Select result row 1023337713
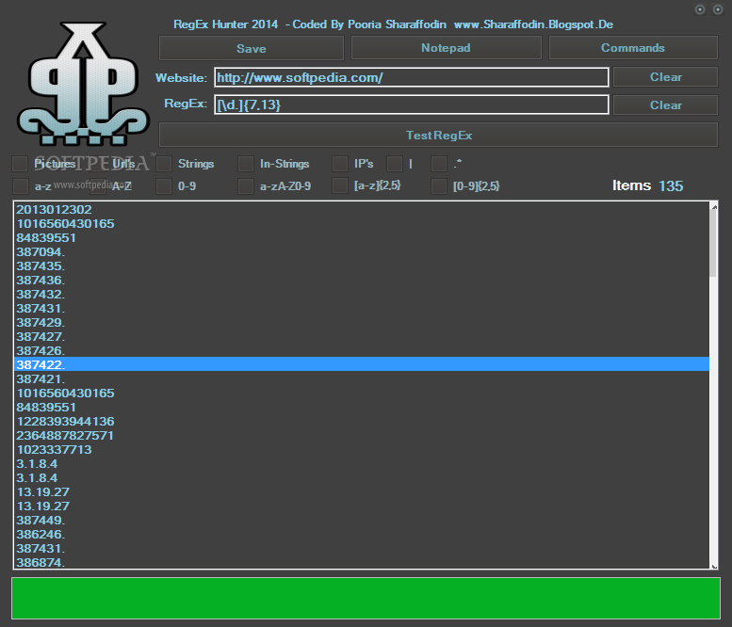This screenshot has height=627, width=732. pyautogui.click(x=363, y=450)
